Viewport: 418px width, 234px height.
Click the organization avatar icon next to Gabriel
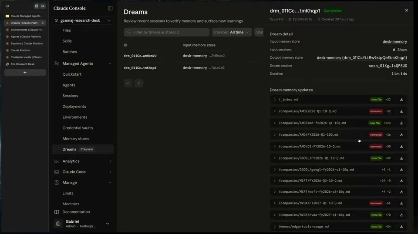coord(58,224)
